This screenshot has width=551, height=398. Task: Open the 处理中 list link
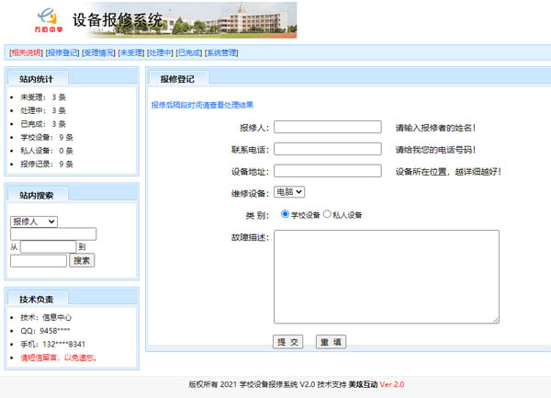(x=160, y=52)
